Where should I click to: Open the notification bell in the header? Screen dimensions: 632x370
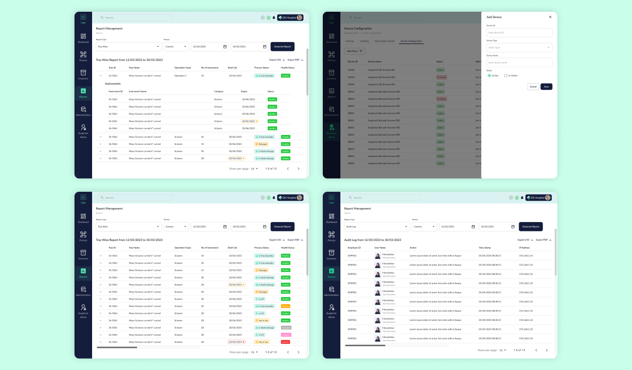(x=274, y=17)
